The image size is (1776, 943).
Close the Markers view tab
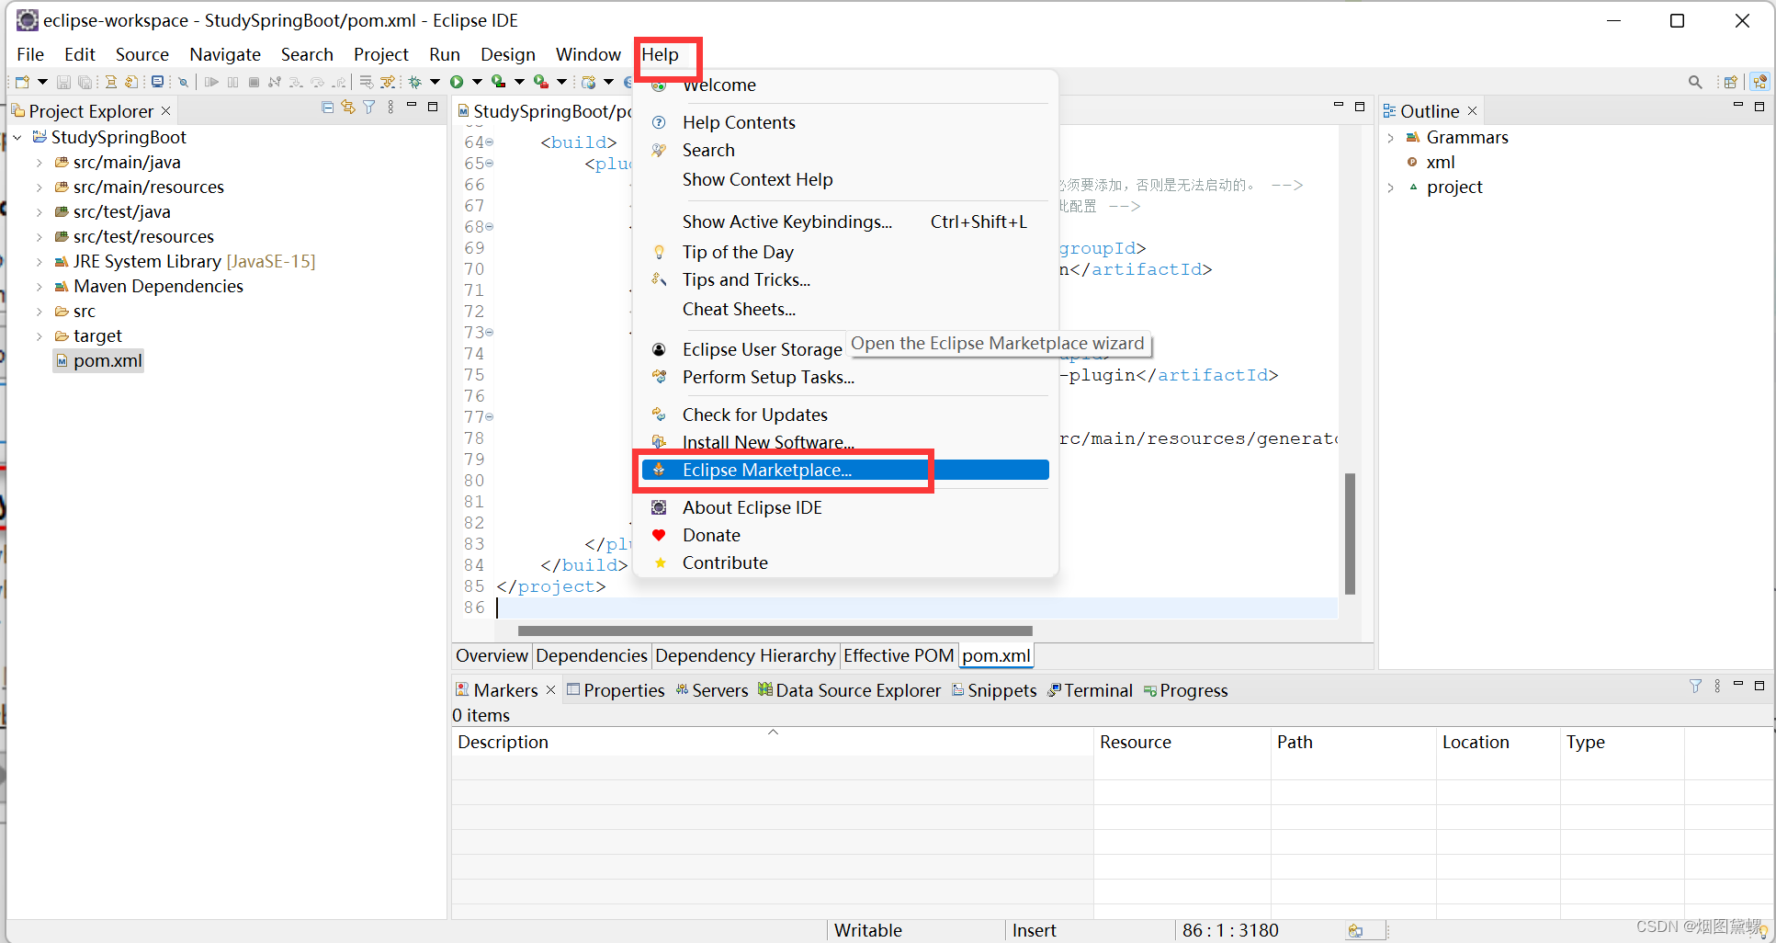point(550,689)
